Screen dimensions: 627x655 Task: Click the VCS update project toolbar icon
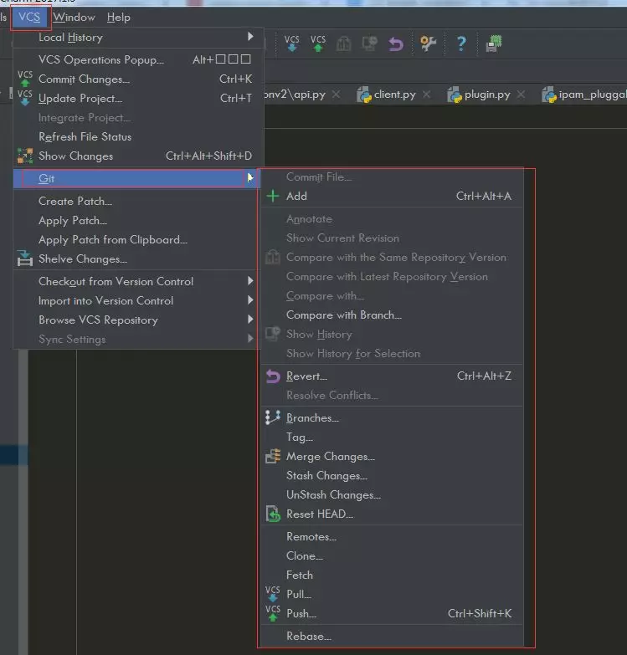(x=292, y=43)
